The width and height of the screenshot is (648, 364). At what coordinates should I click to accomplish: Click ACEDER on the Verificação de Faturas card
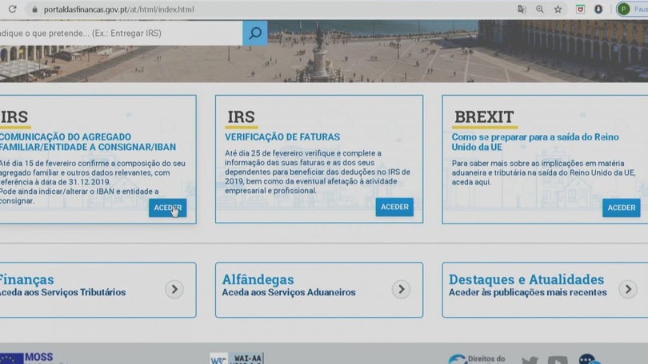tap(394, 207)
